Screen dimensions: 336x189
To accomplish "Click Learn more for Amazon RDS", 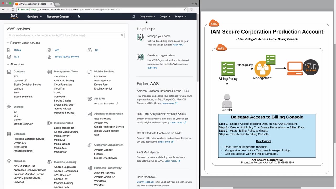I will pyautogui.click(x=170, y=103).
